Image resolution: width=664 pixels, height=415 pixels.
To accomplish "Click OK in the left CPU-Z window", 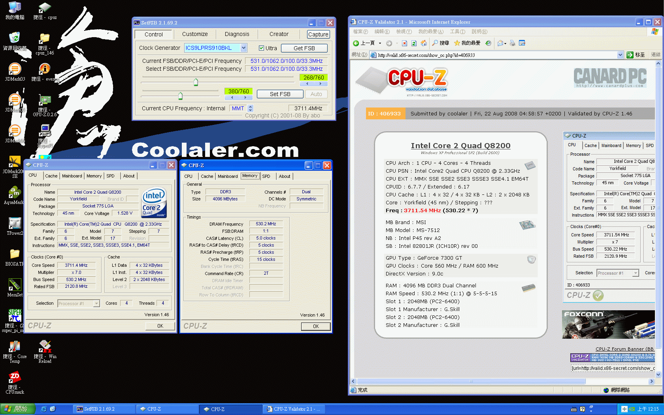I will click(160, 326).
